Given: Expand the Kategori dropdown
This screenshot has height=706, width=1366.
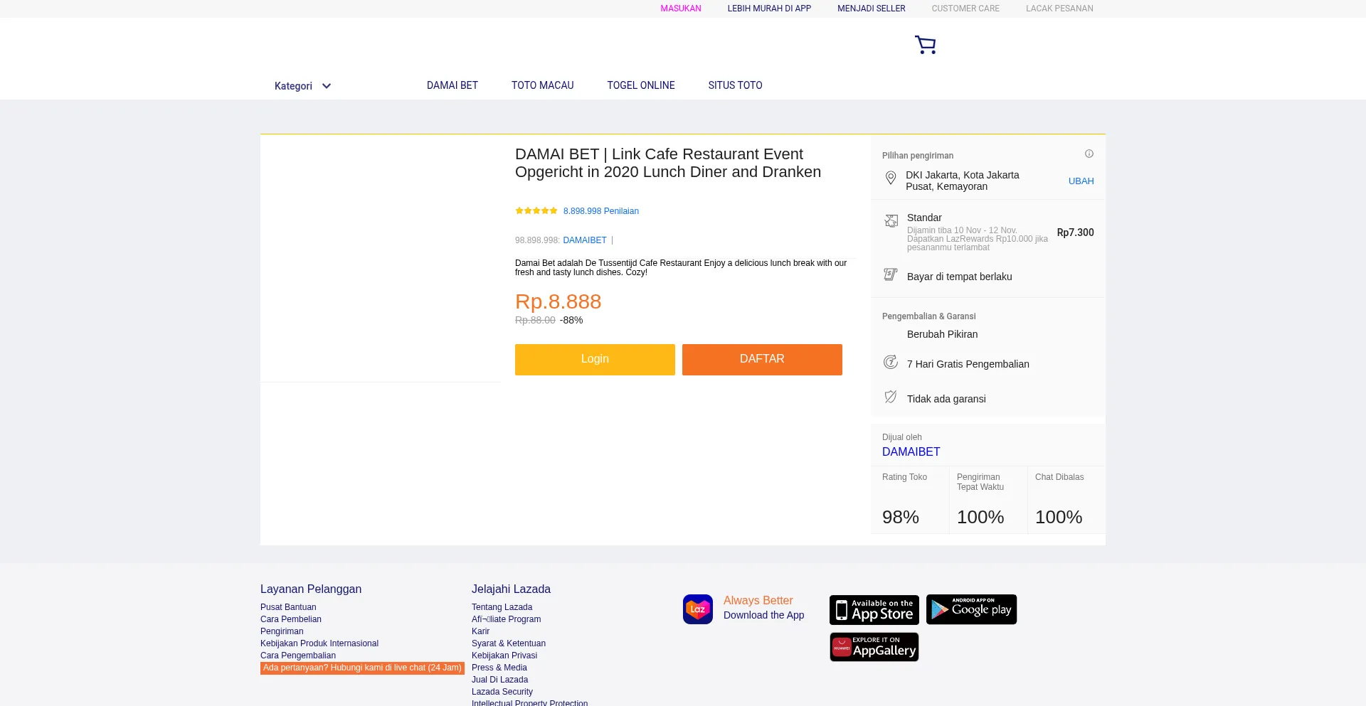Looking at the screenshot, I should point(303,86).
